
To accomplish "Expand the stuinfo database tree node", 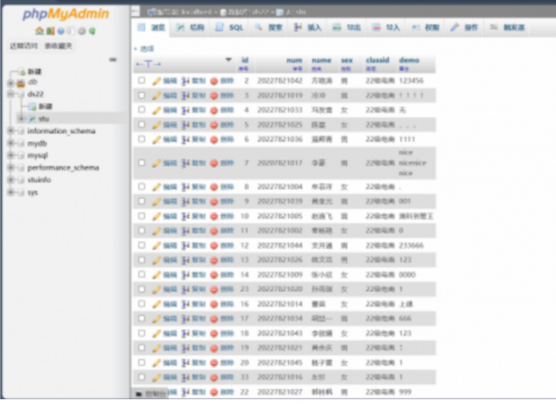I will pos(10,180).
